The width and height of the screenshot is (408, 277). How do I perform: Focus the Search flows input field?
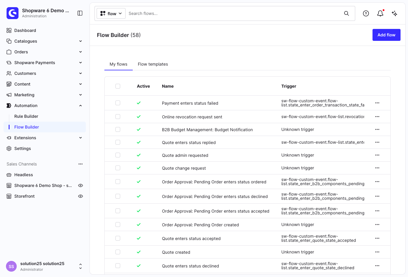(x=234, y=13)
